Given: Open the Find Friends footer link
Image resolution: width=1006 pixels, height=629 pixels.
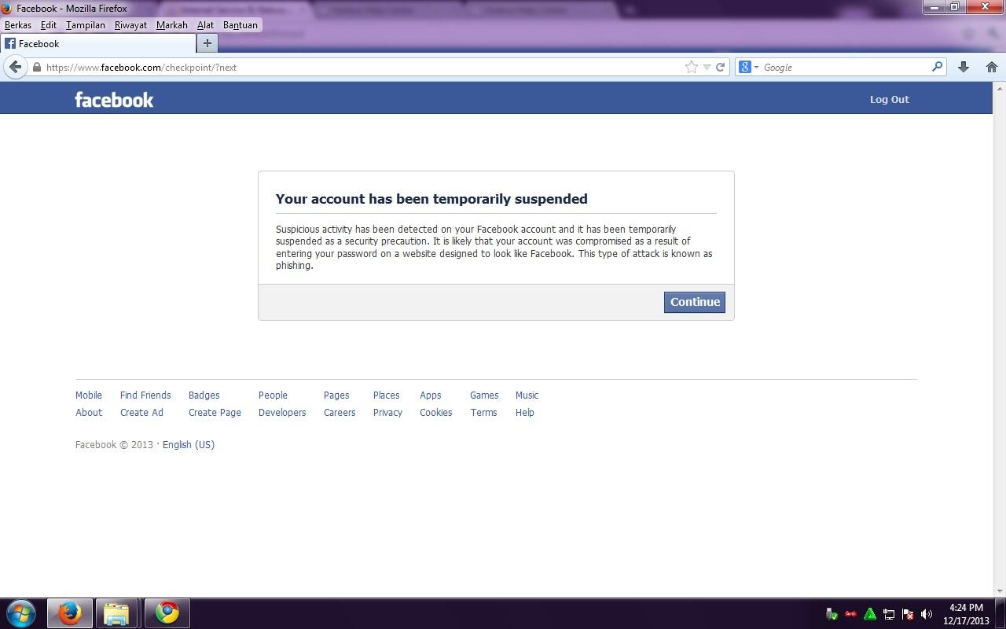Looking at the screenshot, I should (x=145, y=395).
